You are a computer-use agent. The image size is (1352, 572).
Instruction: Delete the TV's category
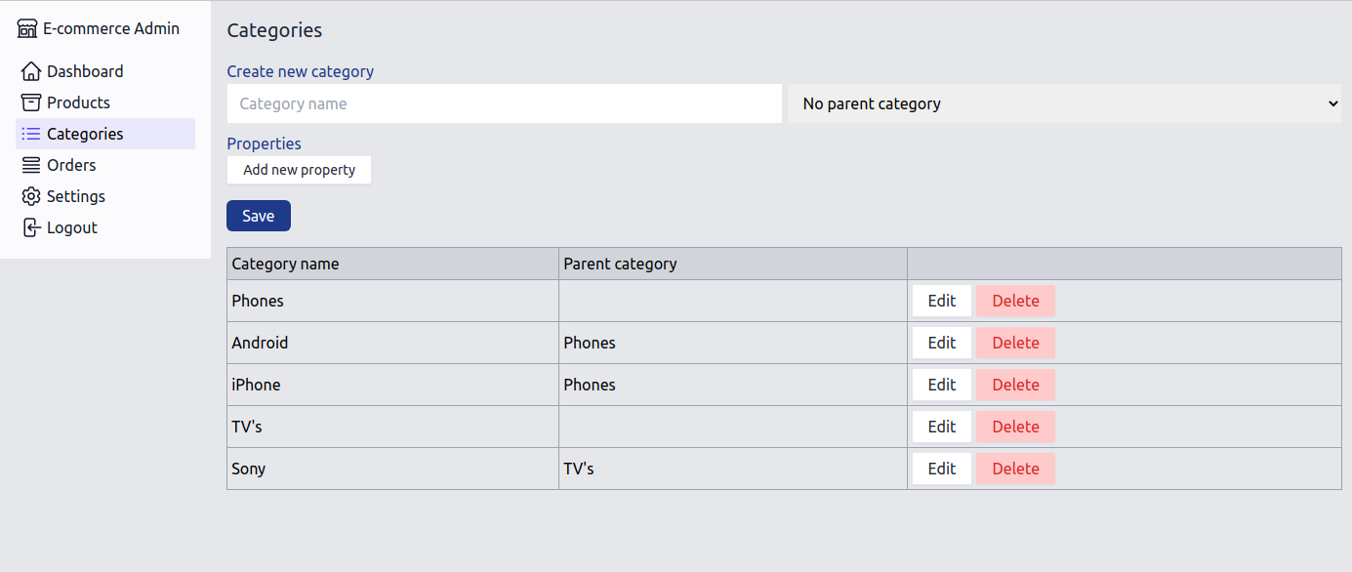click(x=1015, y=427)
